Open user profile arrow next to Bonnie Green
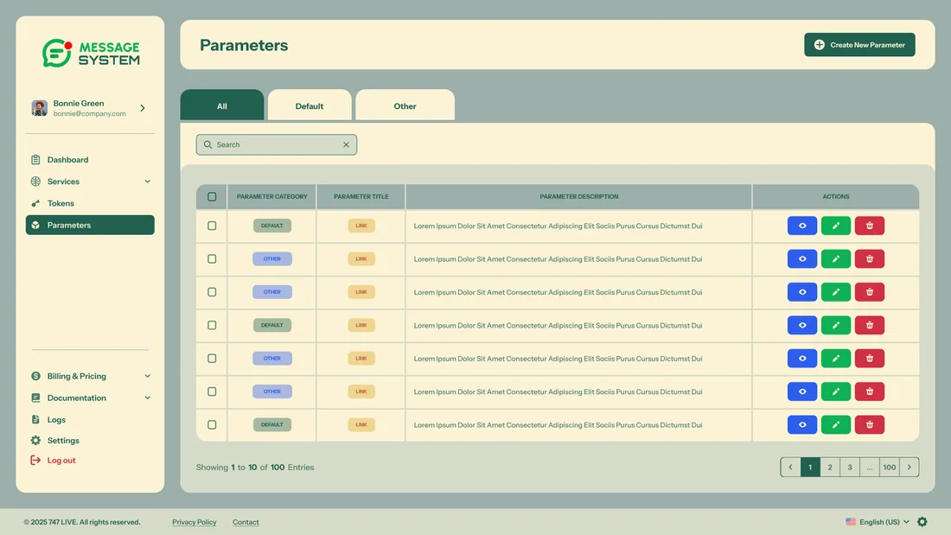This screenshot has width=951, height=535. coord(143,108)
